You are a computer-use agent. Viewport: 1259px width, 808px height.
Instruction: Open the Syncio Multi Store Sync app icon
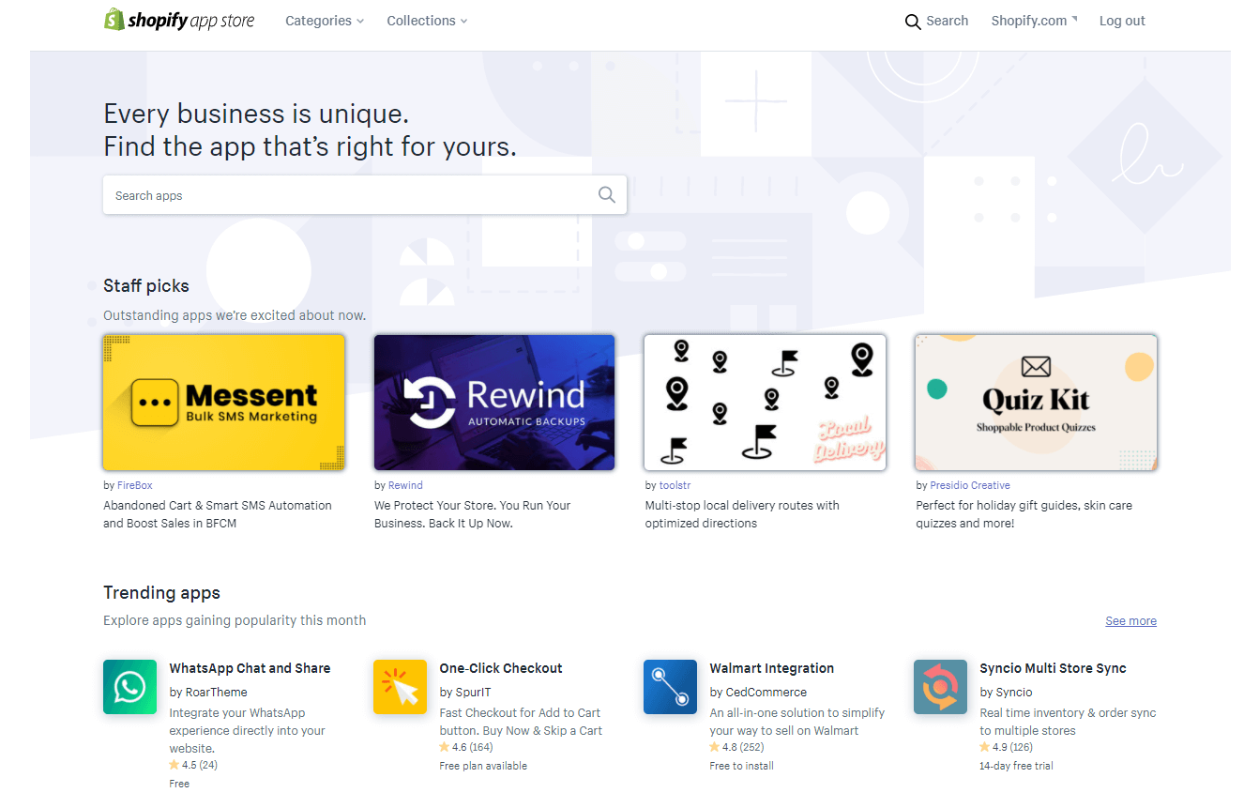click(x=940, y=687)
